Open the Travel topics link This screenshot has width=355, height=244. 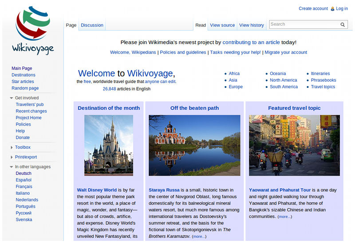pyautogui.click(x=323, y=87)
